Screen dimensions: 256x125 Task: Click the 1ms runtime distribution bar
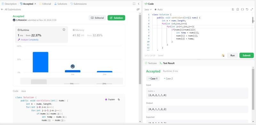click(x=73, y=71)
